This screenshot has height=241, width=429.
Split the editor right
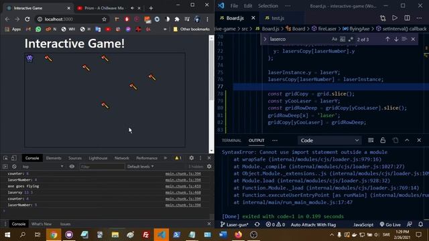pyautogui.click(x=407, y=18)
